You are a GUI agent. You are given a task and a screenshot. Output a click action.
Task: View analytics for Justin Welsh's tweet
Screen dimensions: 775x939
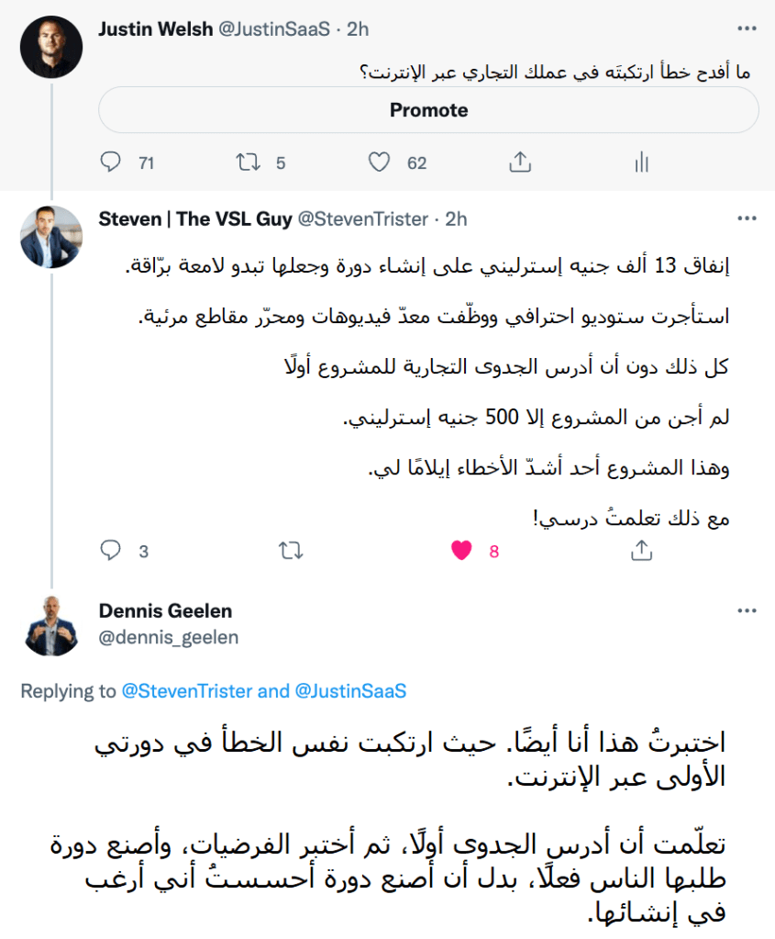pos(640,162)
